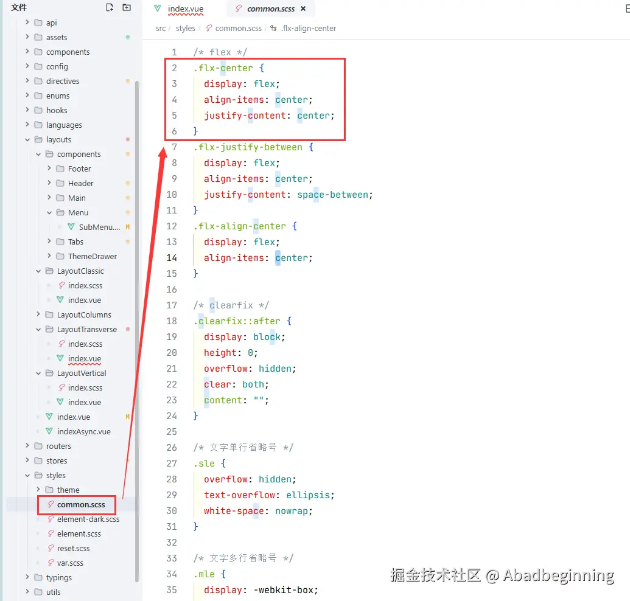Click the LayoutColumns folder icon
The image size is (630, 601).
pos(49,314)
